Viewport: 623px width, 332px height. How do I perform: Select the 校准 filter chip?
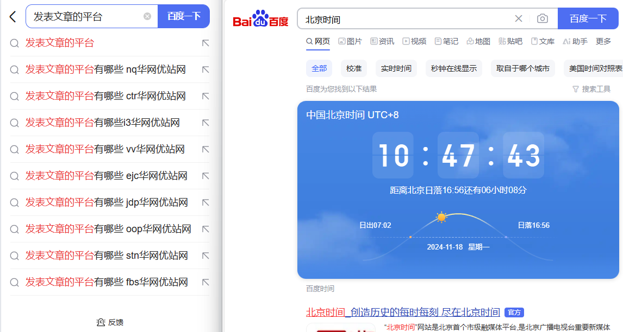click(x=353, y=68)
